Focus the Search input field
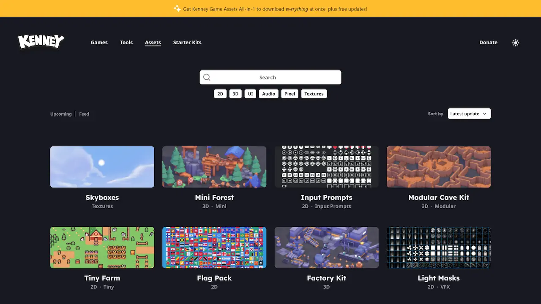The height and width of the screenshot is (304, 541). (x=270, y=77)
